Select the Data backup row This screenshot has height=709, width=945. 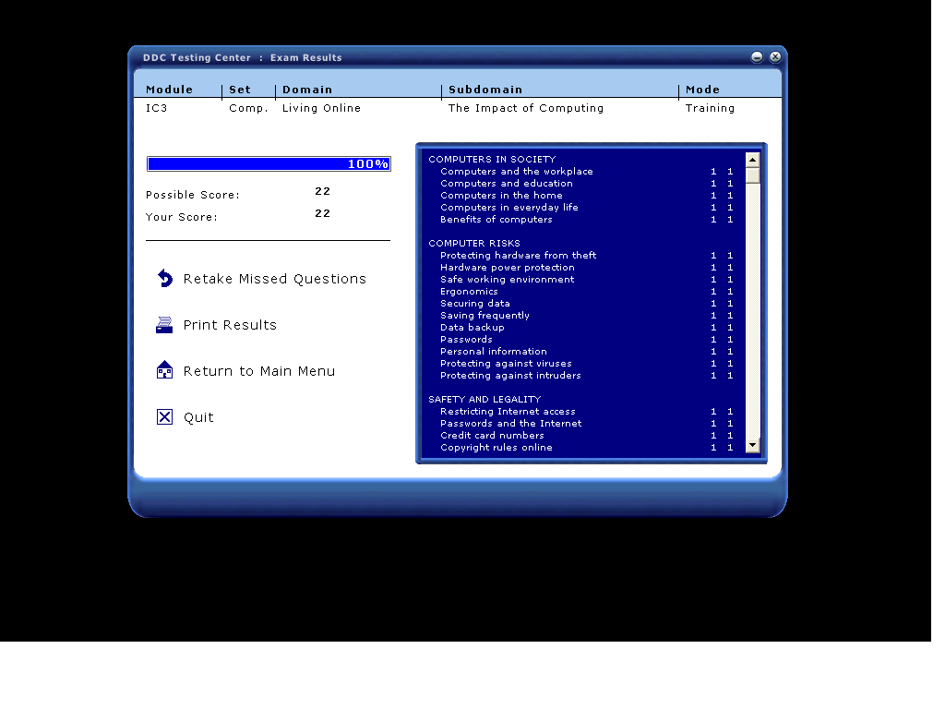click(586, 328)
